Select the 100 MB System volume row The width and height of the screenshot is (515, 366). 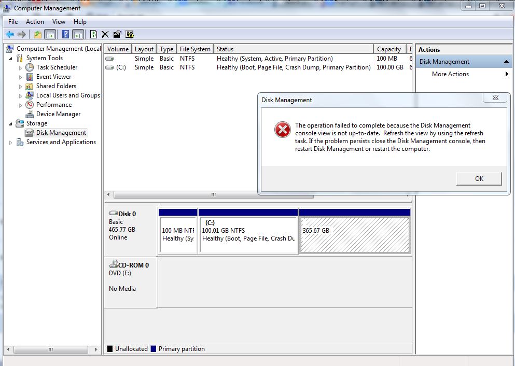point(258,59)
